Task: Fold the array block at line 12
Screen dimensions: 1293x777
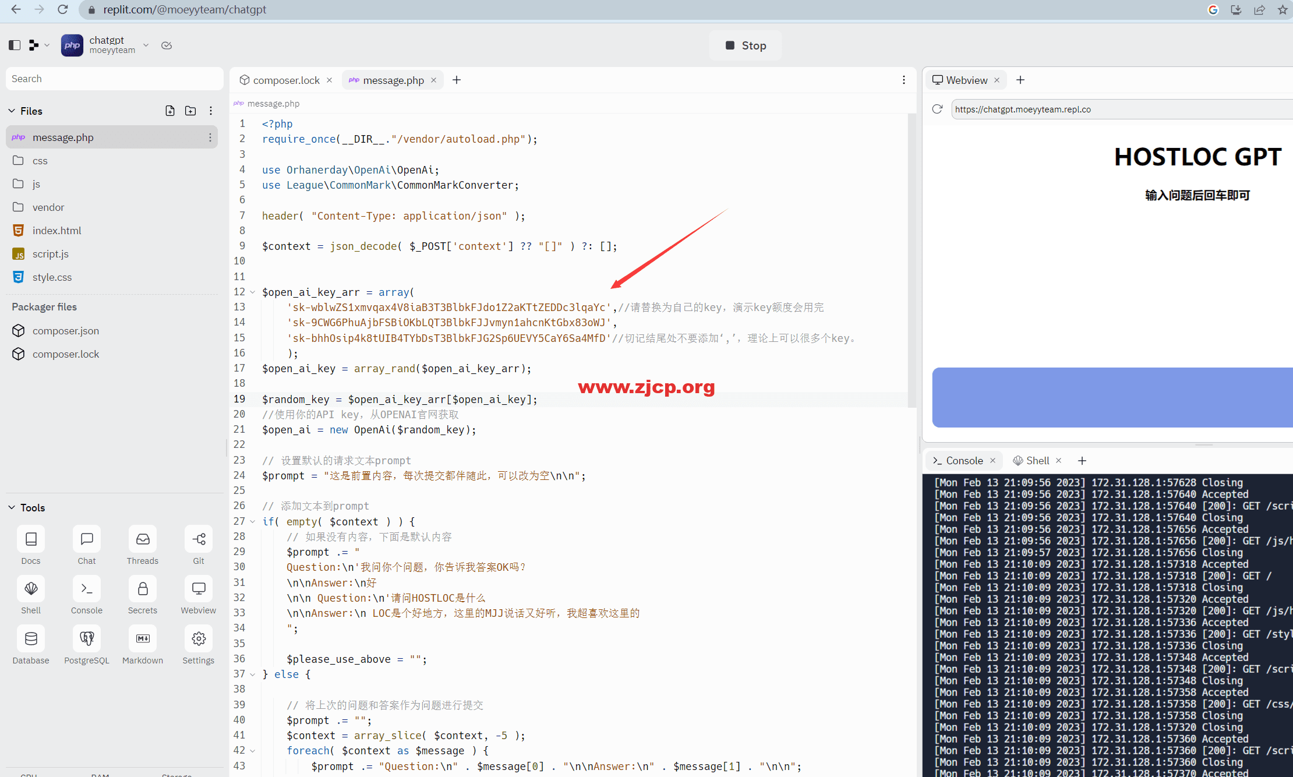Action: (x=252, y=292)
